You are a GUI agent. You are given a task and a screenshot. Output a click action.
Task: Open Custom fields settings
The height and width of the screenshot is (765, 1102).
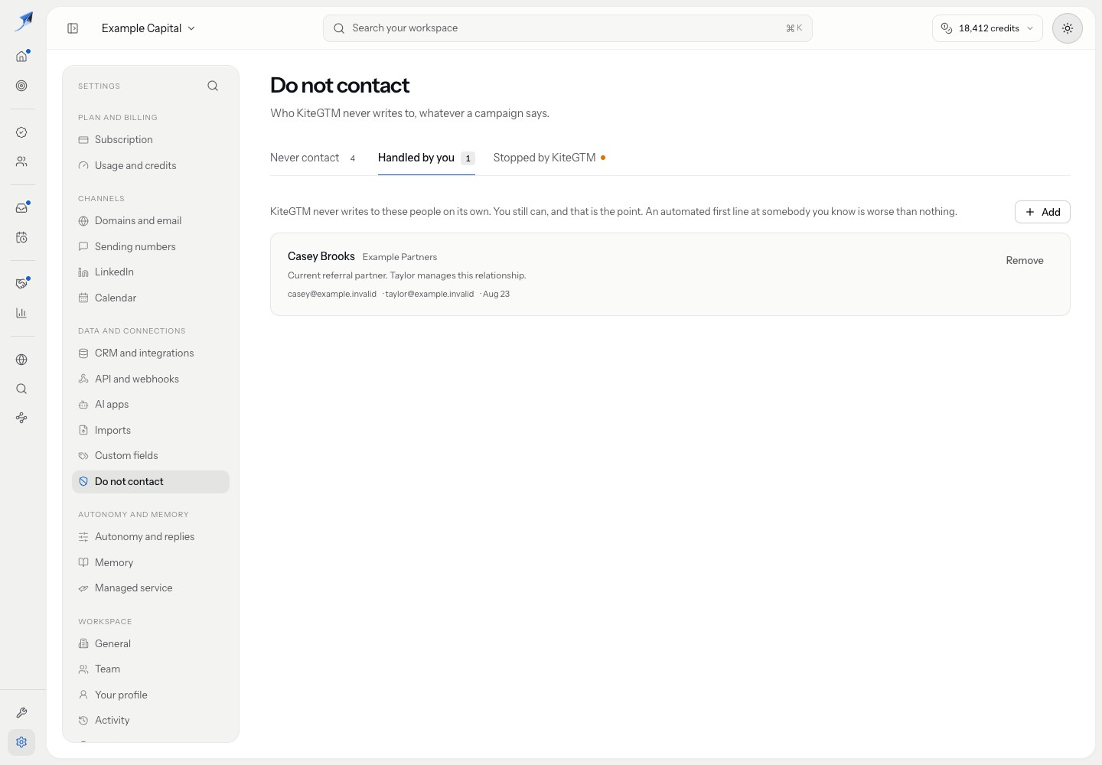click(x=151, y=456)
